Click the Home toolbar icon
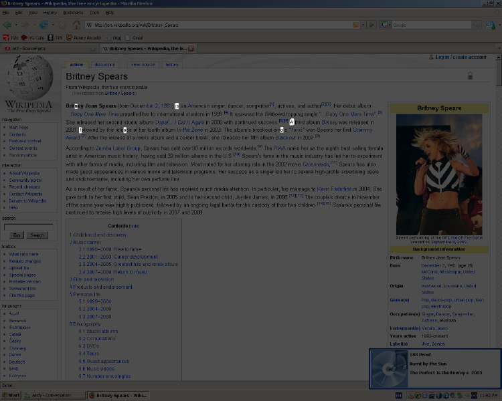The width and height of the screenshot is (502, 401). click(x=76, y=25)
